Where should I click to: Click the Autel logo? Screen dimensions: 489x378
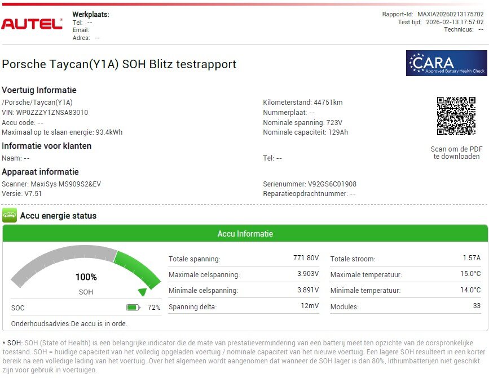click(32, 24)
